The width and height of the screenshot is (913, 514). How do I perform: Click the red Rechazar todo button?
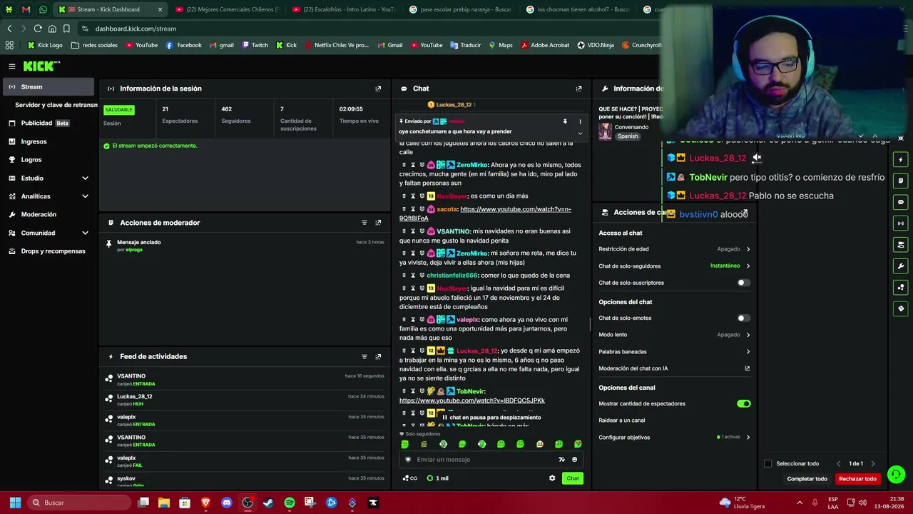(857, 479)
